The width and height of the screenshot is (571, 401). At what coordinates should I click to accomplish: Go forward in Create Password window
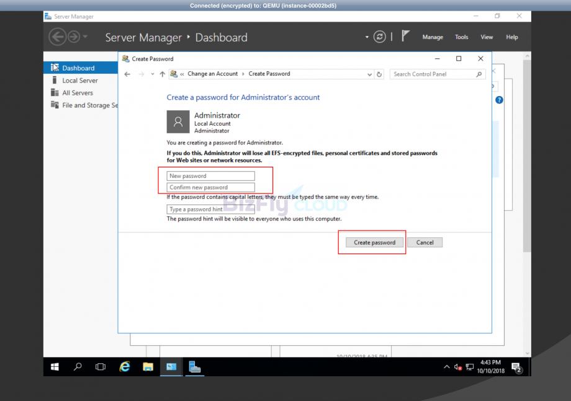142,74
